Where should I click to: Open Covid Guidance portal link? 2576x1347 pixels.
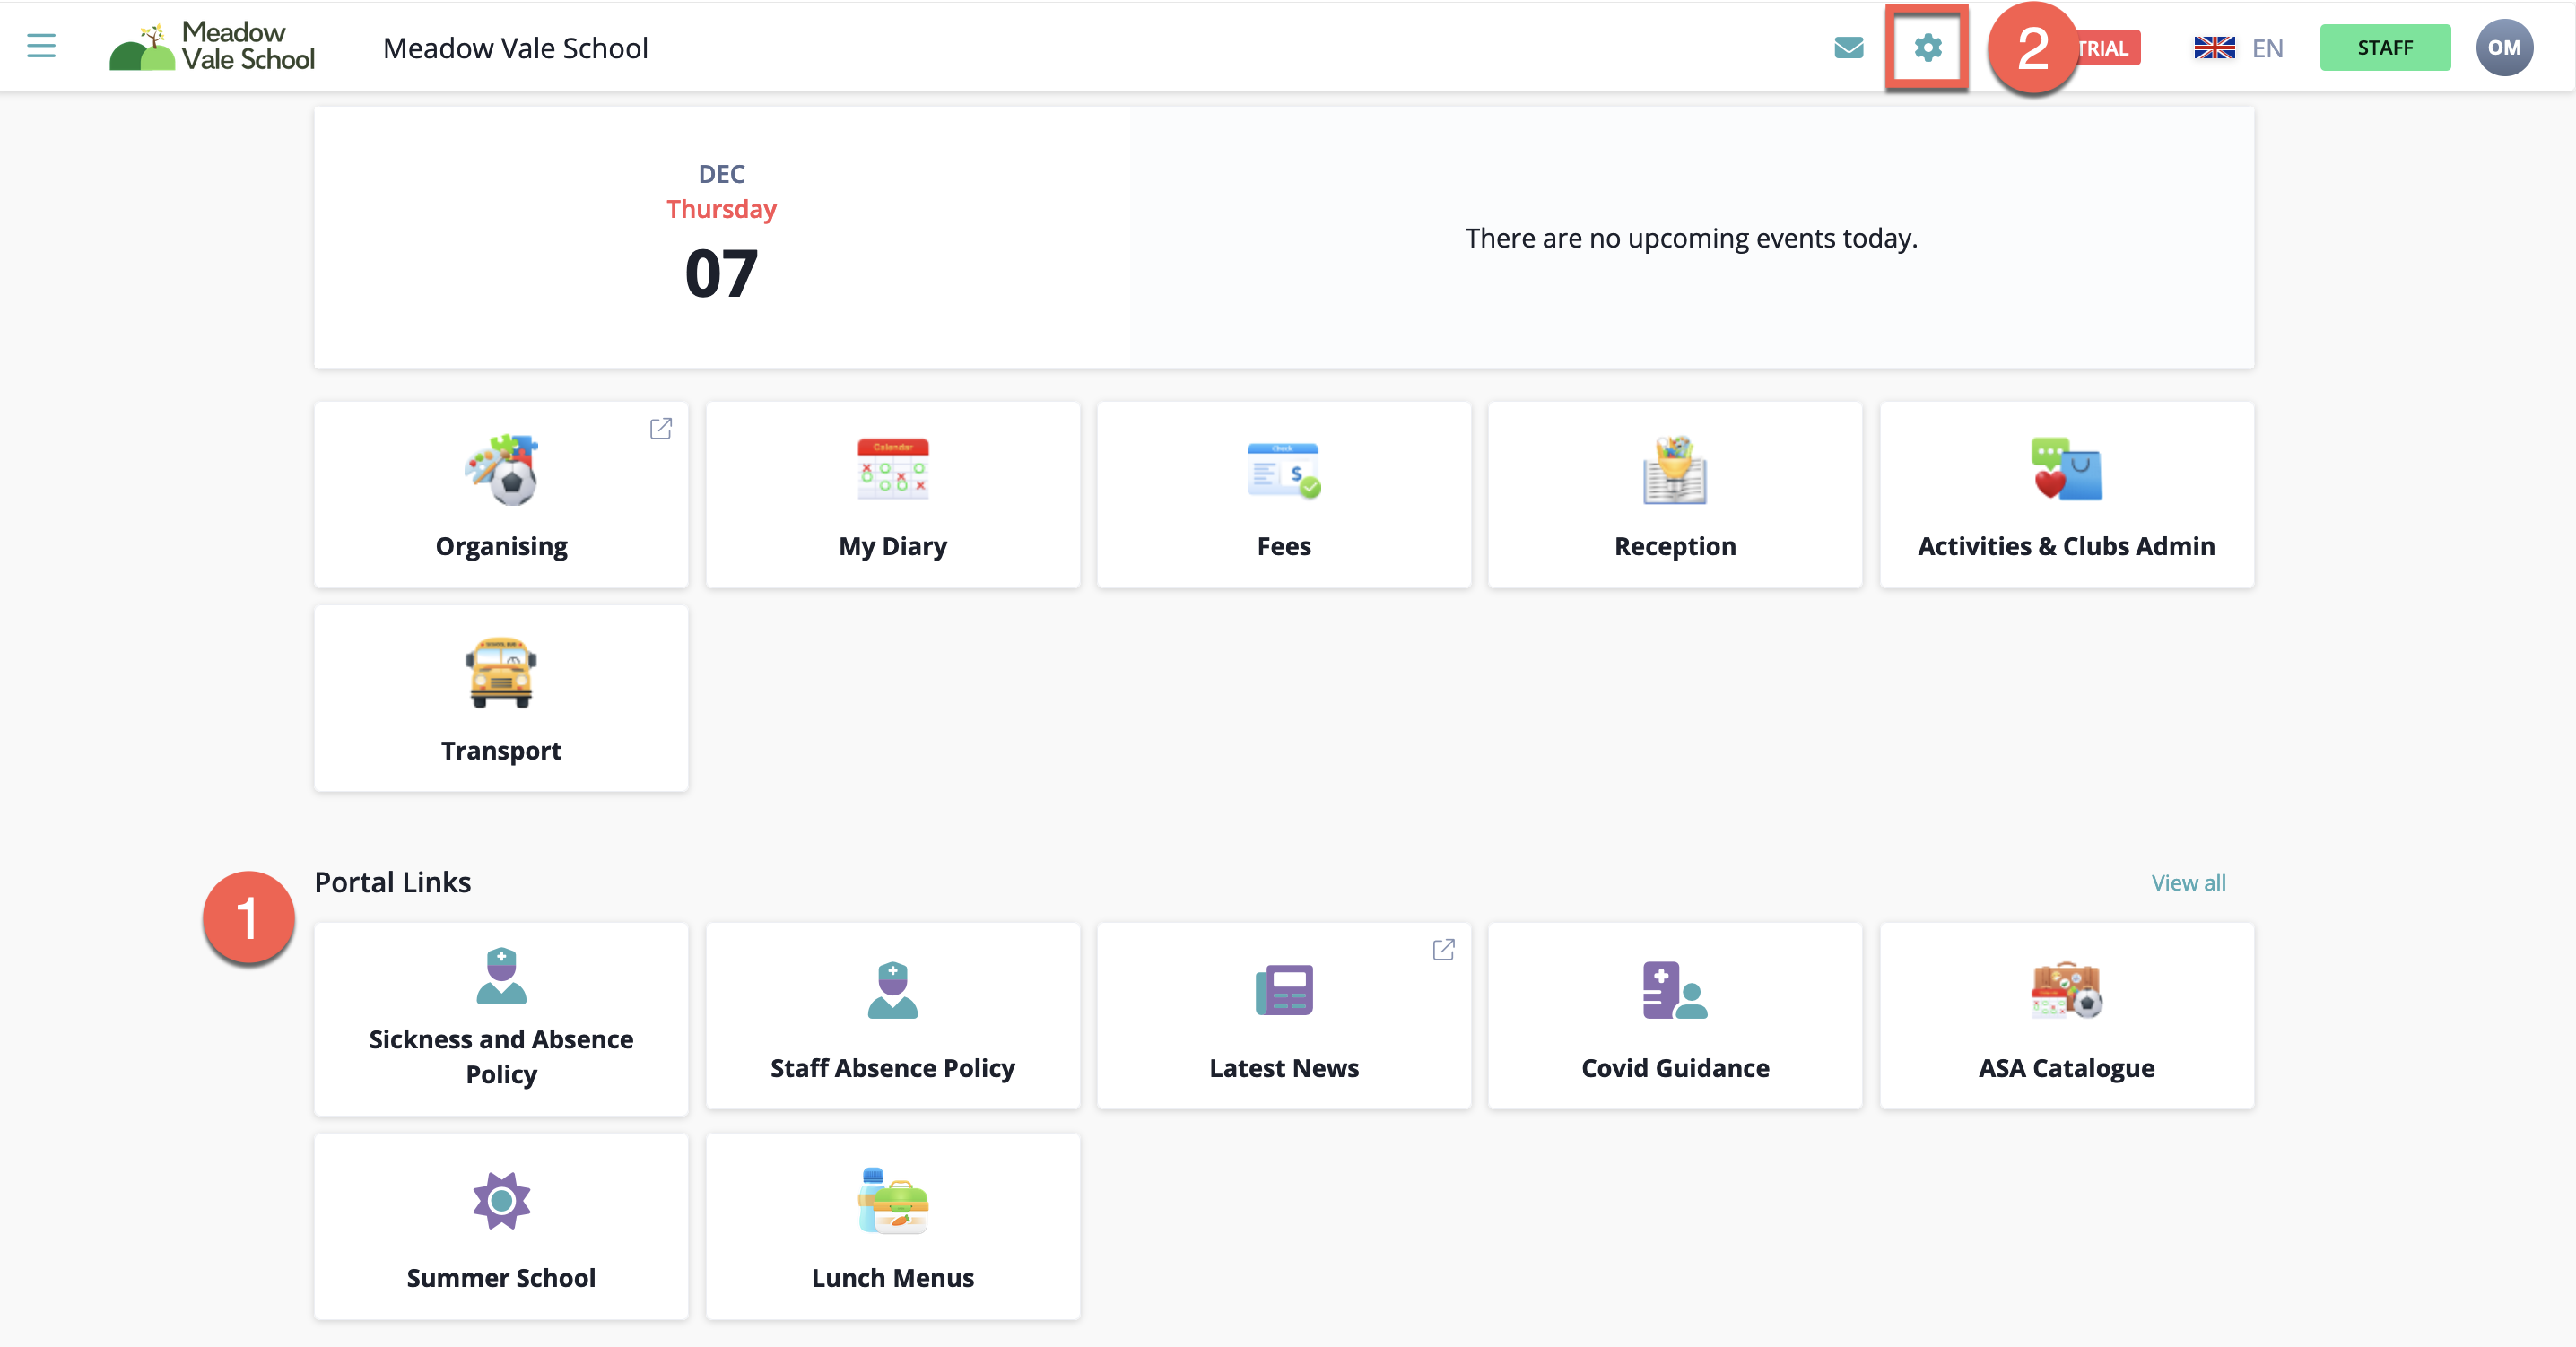coord(1674,1018)
